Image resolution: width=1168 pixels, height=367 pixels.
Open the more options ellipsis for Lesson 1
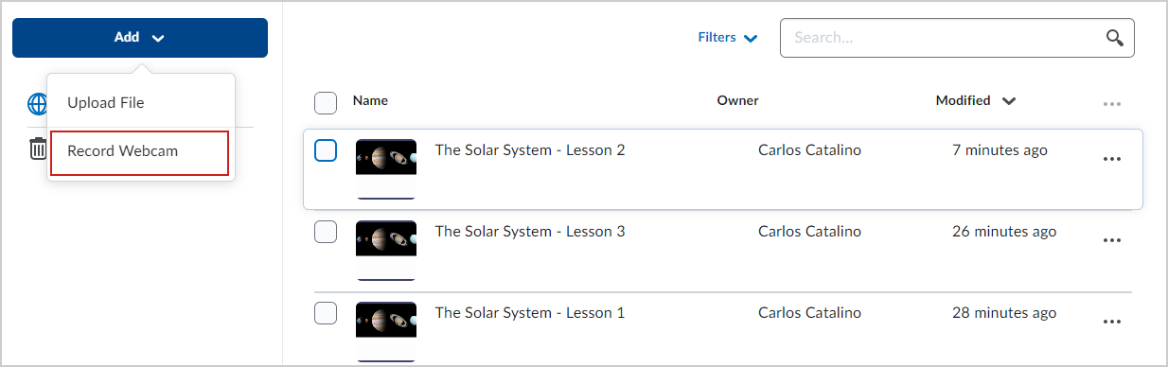pyautogui.click(x=1112, y=322)
